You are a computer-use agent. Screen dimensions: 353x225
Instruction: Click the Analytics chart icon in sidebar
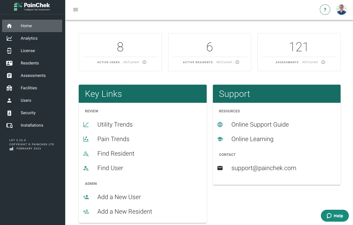click(9, 38)
